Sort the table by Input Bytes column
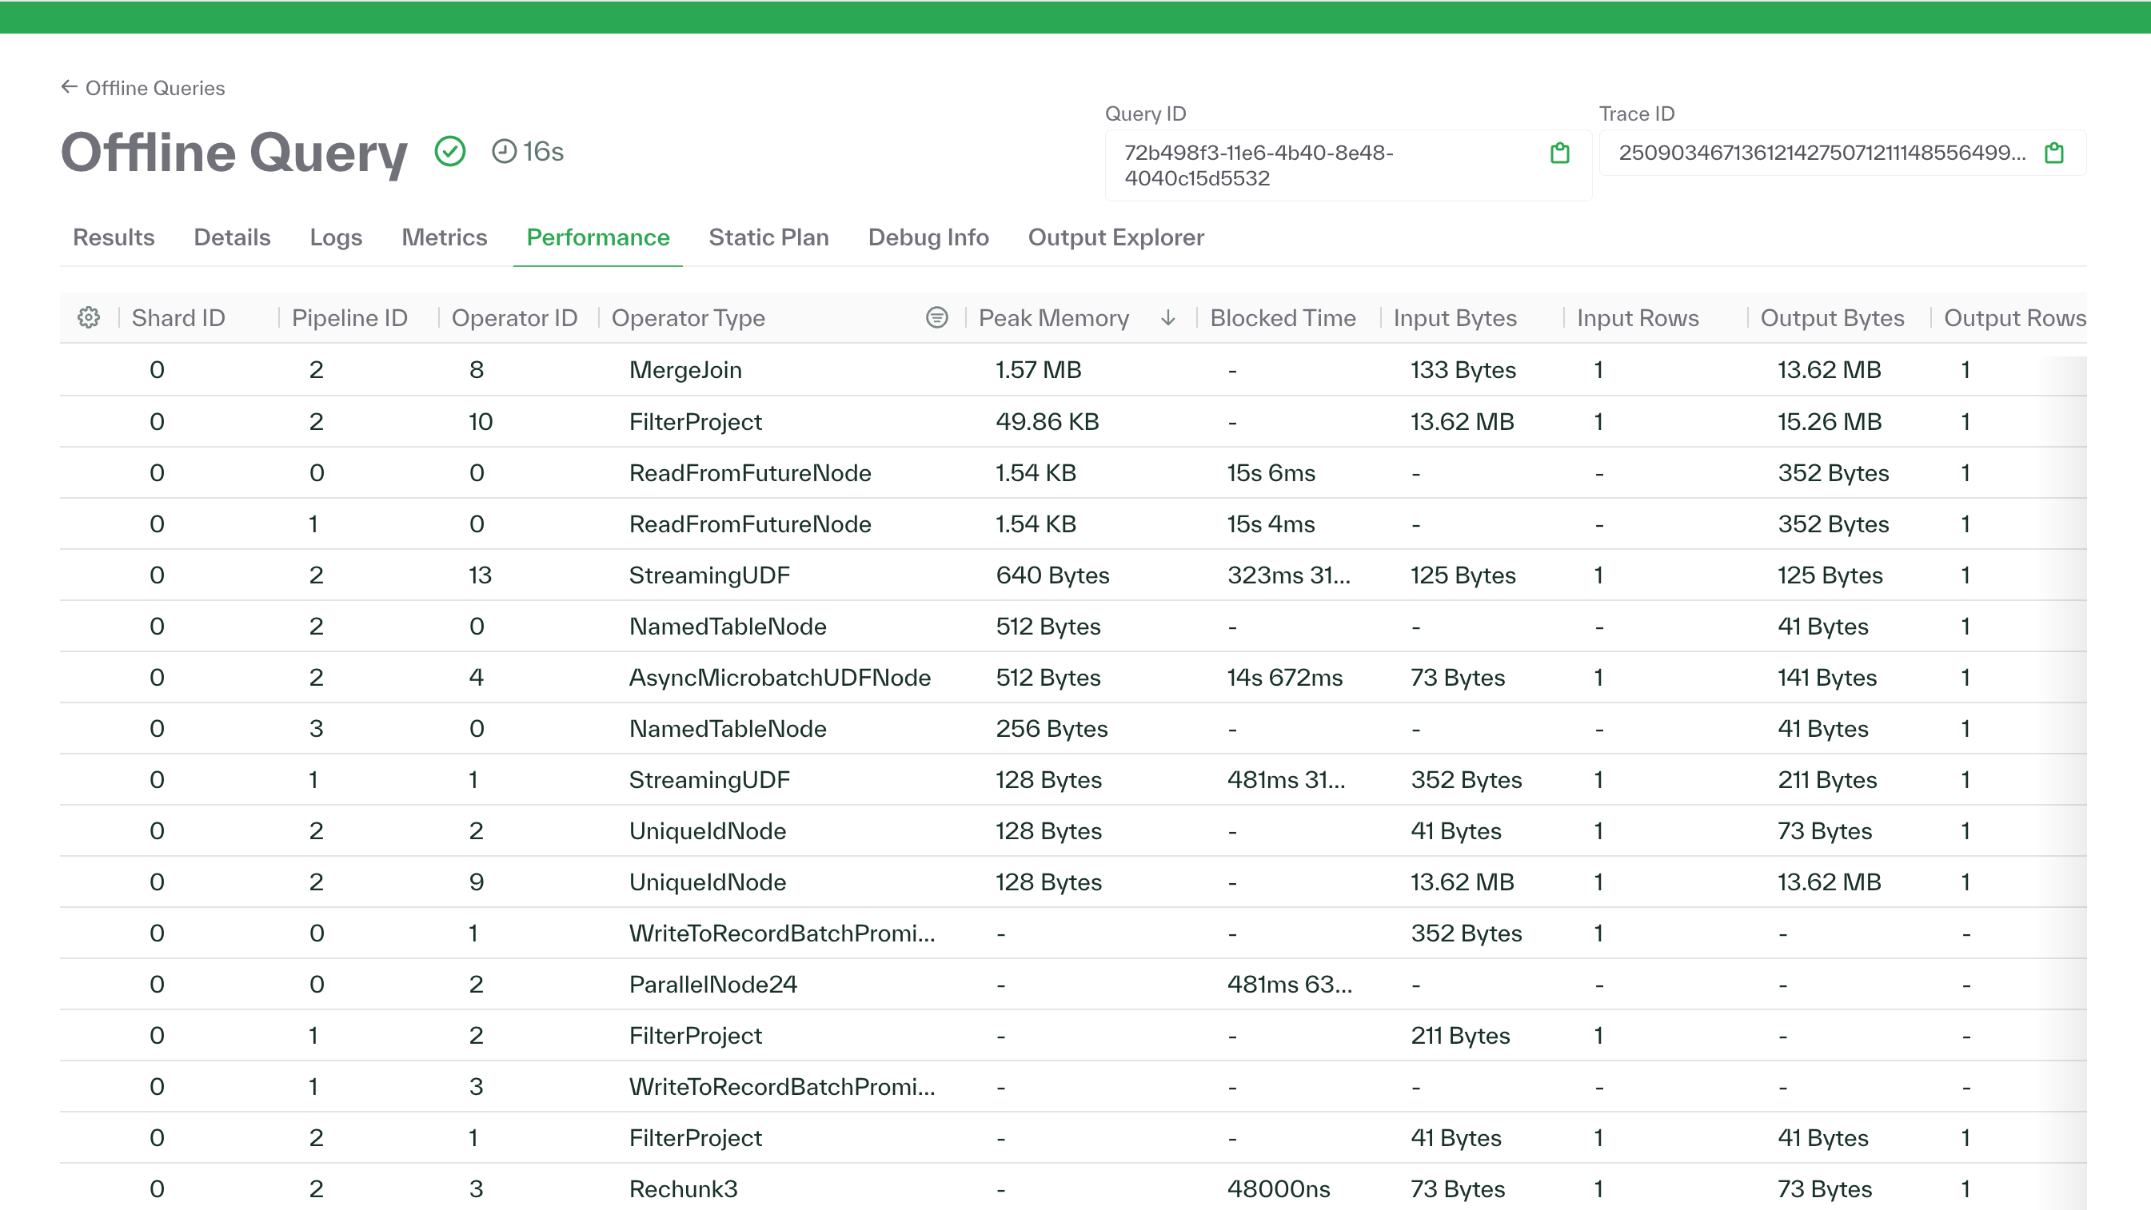This screenshot has height=1210, width=2151. (x=1455, y=317)
